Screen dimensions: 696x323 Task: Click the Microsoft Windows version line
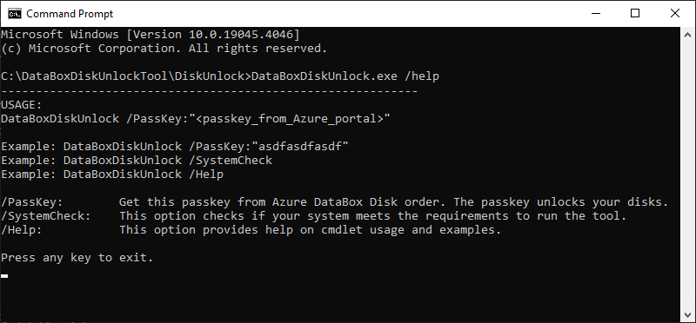tap(151, 35)
